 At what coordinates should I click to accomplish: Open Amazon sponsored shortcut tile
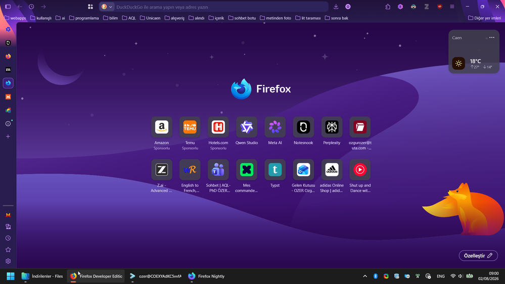click(162, 127)
